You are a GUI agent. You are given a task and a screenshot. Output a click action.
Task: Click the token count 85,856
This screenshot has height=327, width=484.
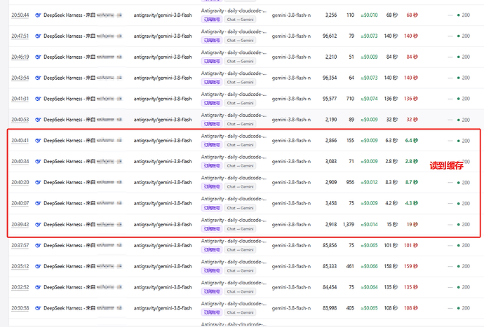pyautogui.click(x=330, y=246)
